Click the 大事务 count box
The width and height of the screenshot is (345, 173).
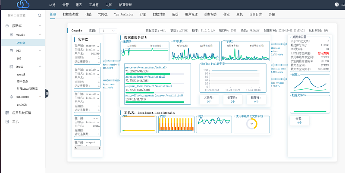pyautogui.click(x=209, y=100)
